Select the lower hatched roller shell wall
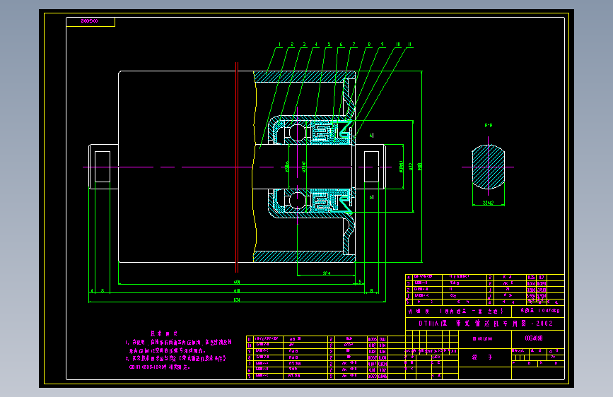Viewport: 613px width, 397px height. pyautogui.click(x=304, y=256)
